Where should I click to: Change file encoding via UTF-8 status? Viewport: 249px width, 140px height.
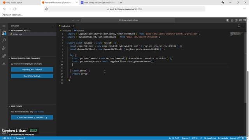click(x=195, y=138)
